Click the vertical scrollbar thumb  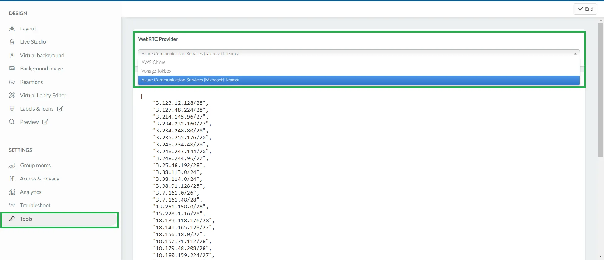tap(601, 90)
